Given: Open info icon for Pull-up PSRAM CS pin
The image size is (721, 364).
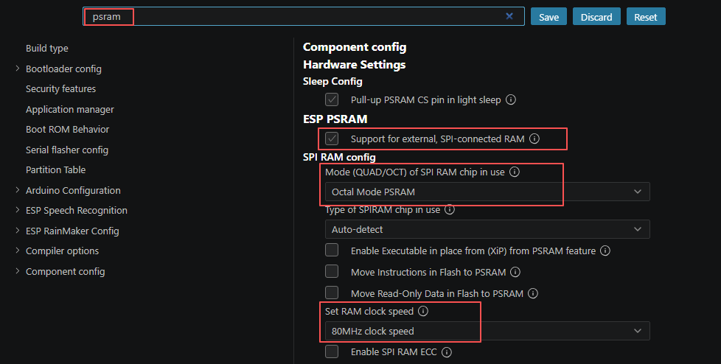Looking at the screenshot, I should pos(511,99).
